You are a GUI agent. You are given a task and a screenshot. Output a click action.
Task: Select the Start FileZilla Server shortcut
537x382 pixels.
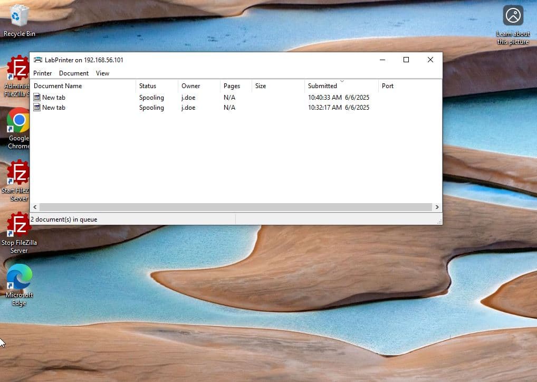tap(19, 173)
